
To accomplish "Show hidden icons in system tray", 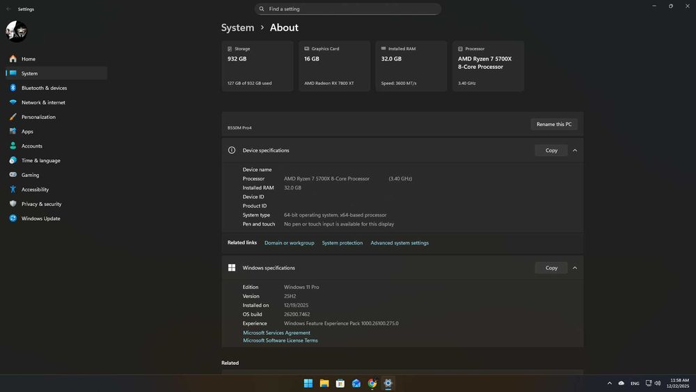I will click(610, 383).
